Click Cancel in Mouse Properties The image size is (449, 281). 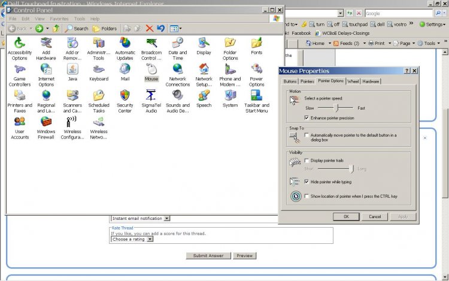tap(375, 216)
